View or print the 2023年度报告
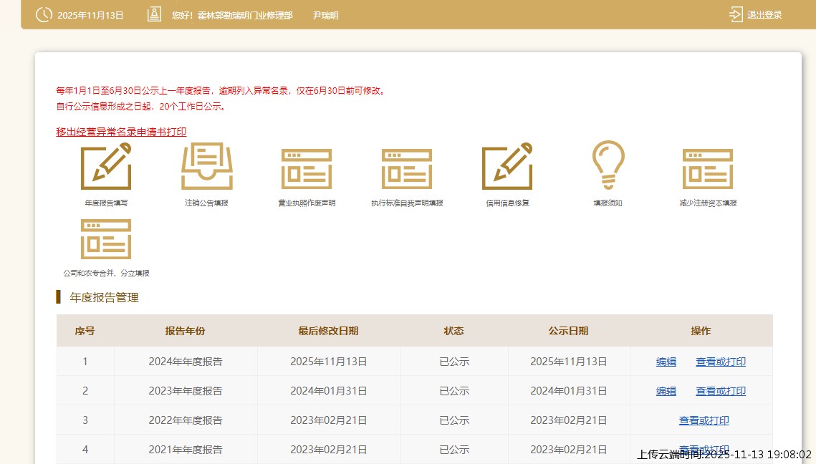 [x=721, y=391]
